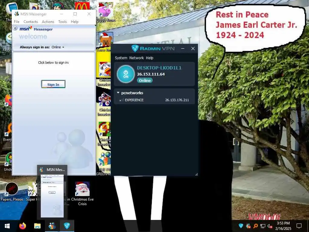Open the Papers, Please desktop icon
309x232 pixels.
(x=12, y=192)
